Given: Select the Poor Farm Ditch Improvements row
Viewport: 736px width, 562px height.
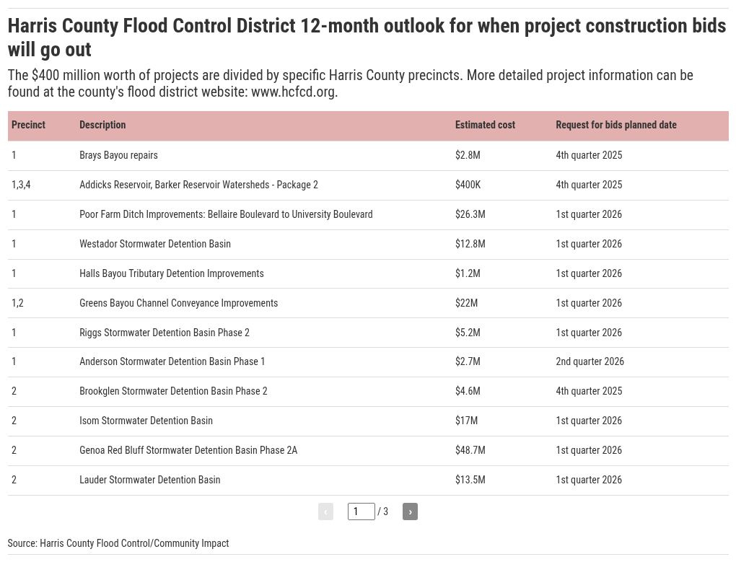Looking at the screenshot, I should (226, 214).
